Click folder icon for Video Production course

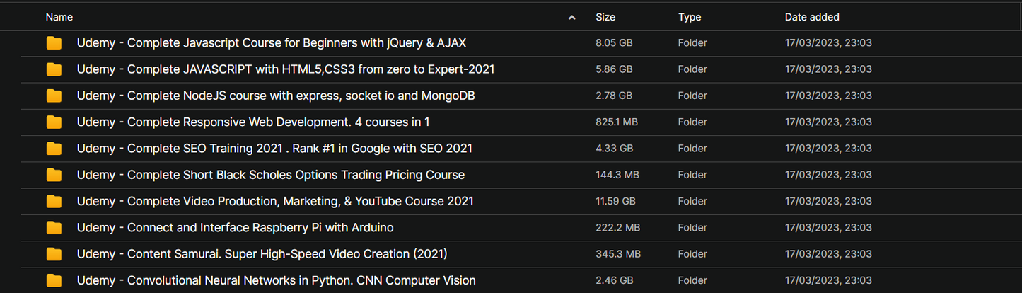pos(54,201)
